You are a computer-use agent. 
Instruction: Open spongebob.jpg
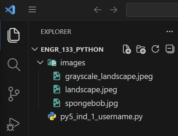click(92, 103)
